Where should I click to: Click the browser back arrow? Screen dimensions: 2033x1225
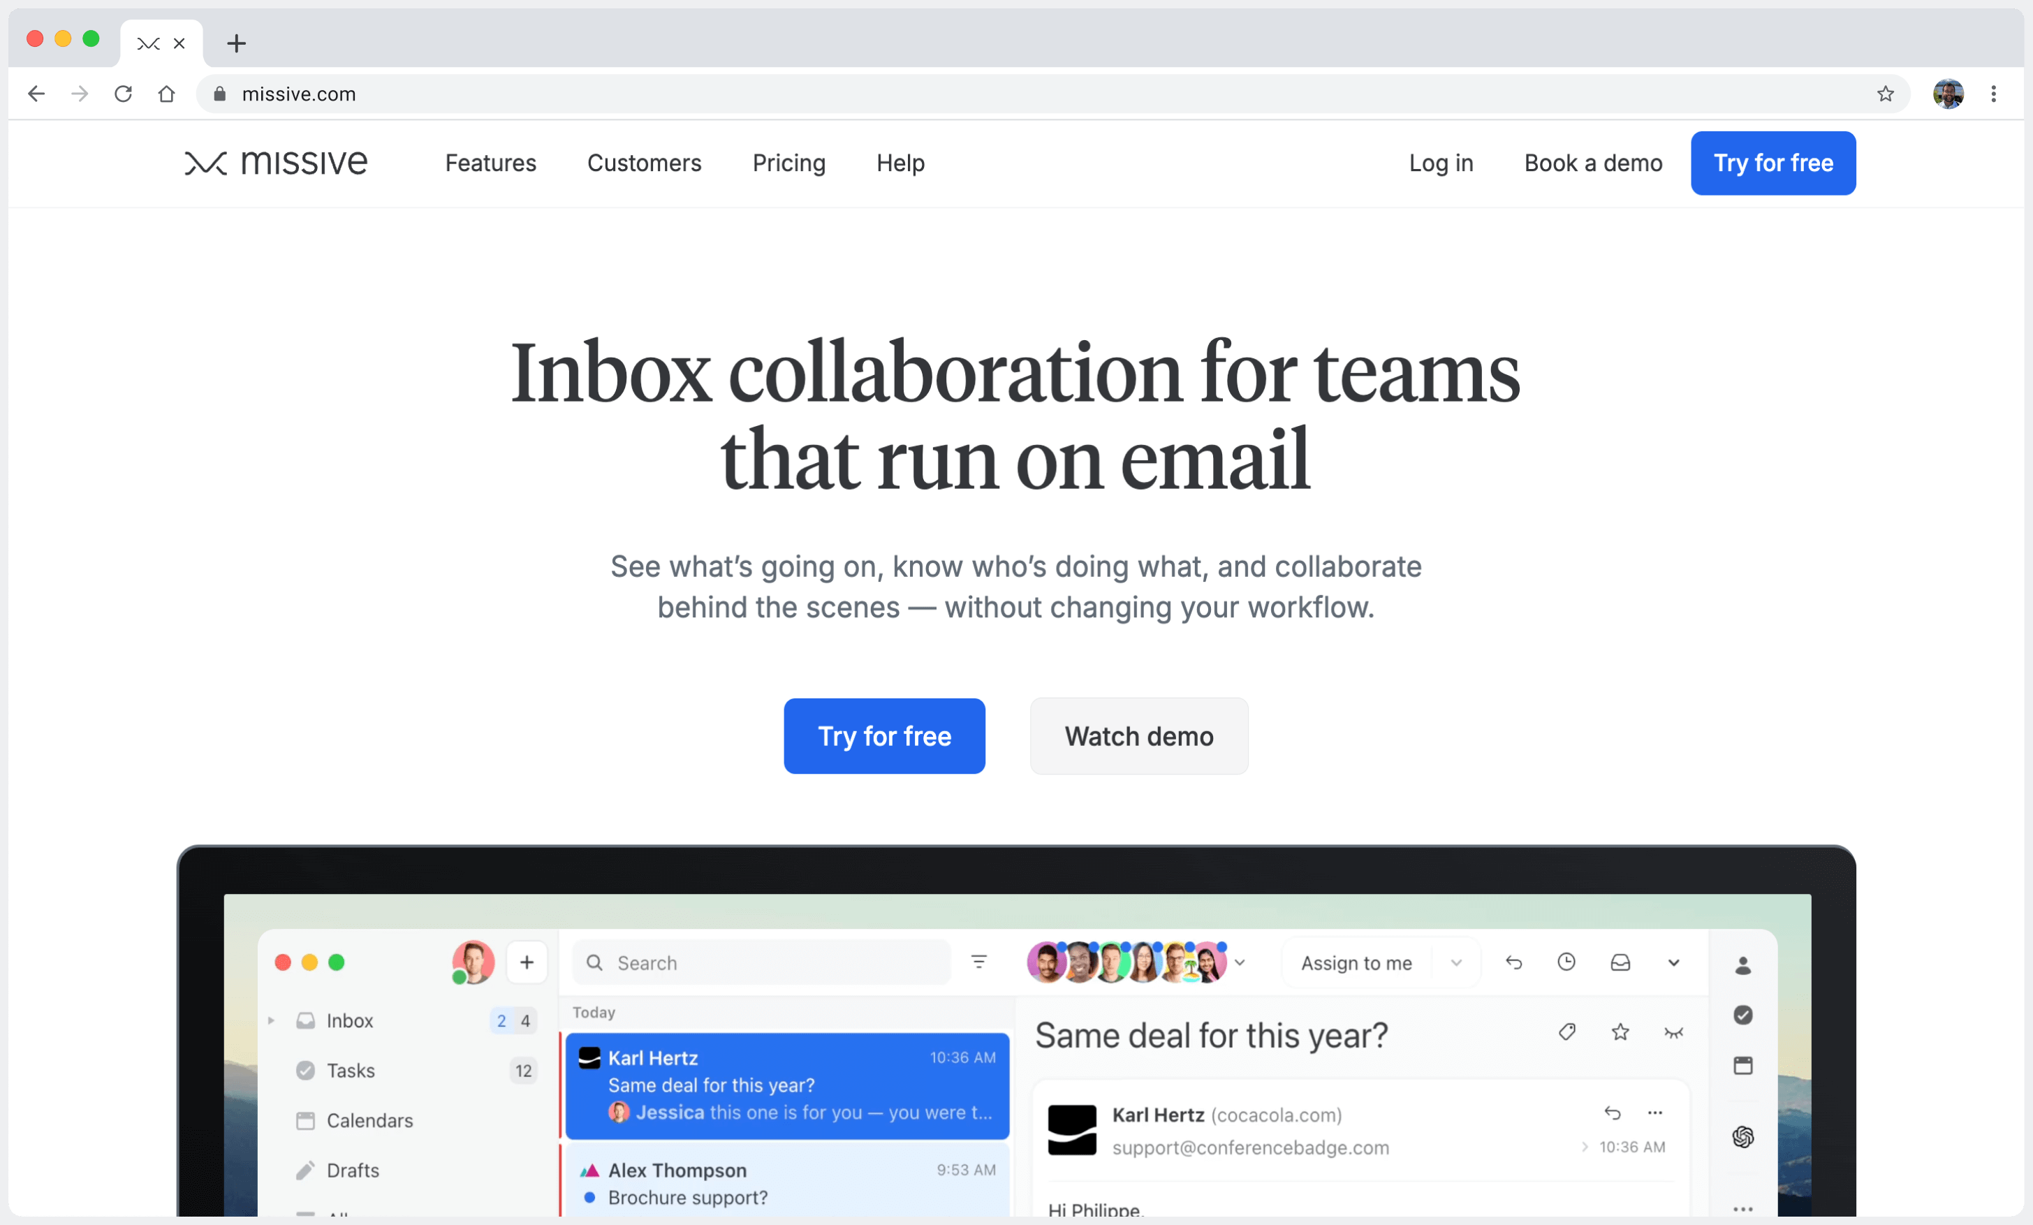(x=36, y=94)
